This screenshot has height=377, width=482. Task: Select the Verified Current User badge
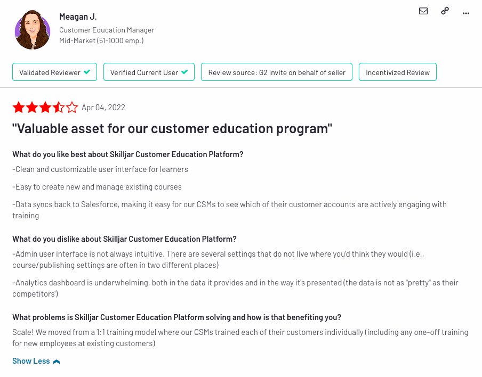[149, 72]
